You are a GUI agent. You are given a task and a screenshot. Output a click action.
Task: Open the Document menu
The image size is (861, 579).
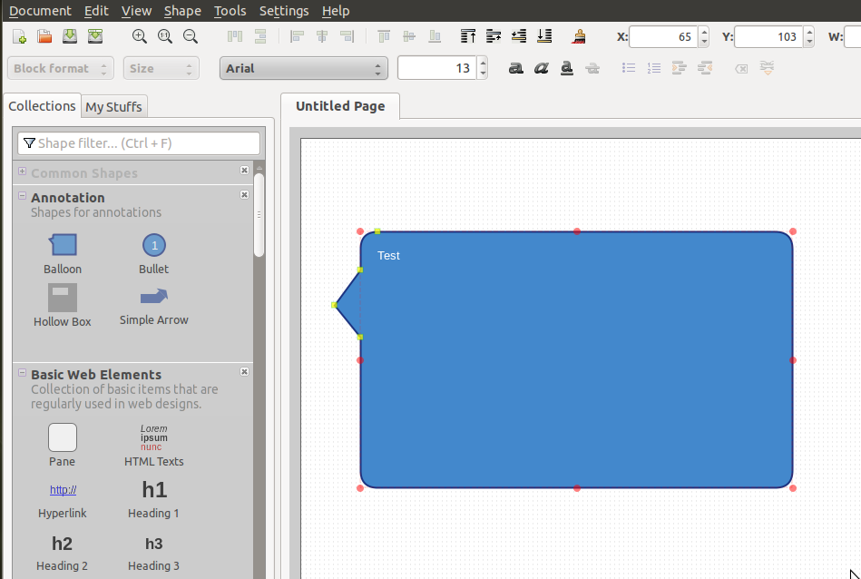(x=40, y=11)
